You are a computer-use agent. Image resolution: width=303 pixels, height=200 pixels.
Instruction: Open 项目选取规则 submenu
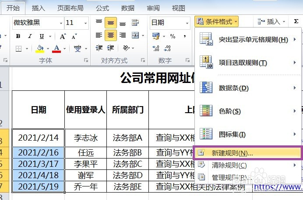[x=248, y=62]
